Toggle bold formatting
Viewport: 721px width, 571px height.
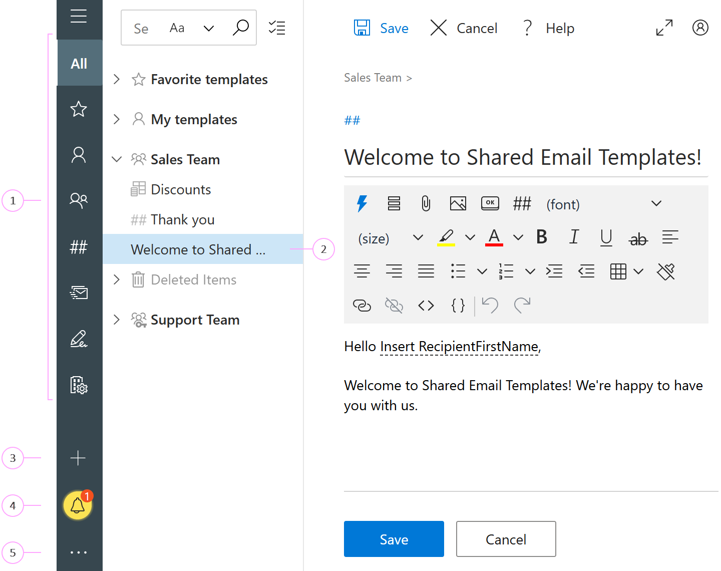542,237
